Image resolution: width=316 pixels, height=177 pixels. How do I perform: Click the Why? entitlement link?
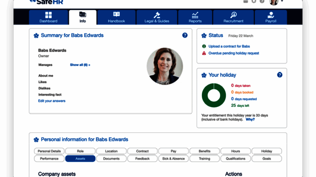coord(250,119)
